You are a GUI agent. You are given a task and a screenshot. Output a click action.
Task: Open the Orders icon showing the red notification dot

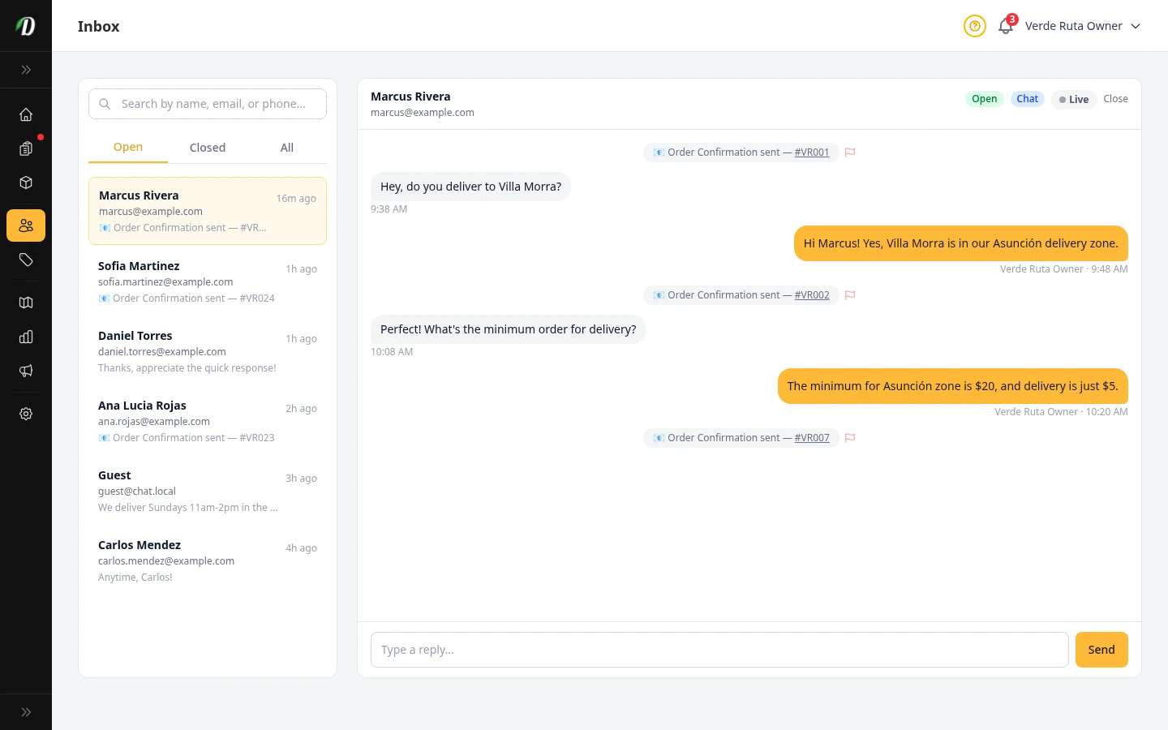(26, 148)
